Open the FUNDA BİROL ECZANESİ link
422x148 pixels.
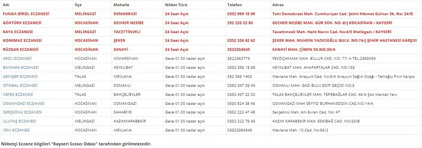(x=26, y=14)
